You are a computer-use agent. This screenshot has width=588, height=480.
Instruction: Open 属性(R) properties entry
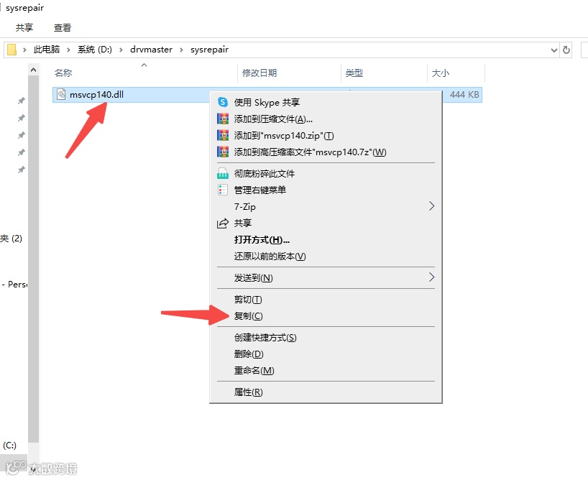coord(326,392)
